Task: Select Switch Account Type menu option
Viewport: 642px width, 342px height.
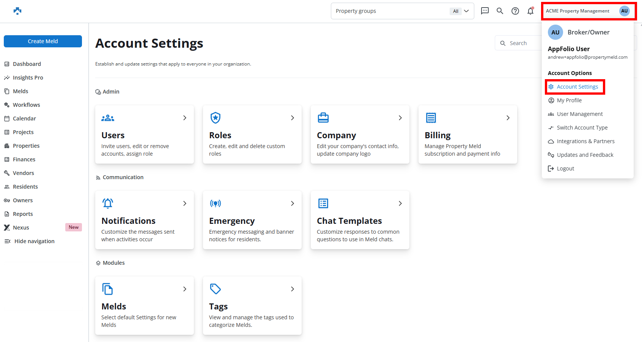Action: (582, 128)
